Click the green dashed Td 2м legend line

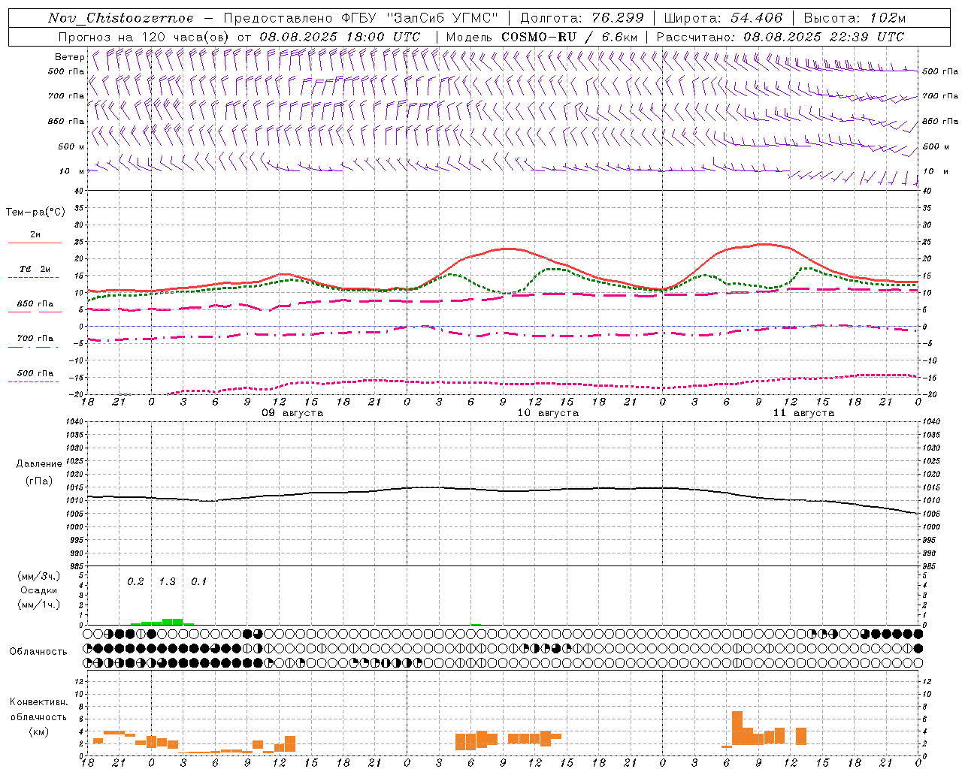pyautogui.click(x=35, y=277)
